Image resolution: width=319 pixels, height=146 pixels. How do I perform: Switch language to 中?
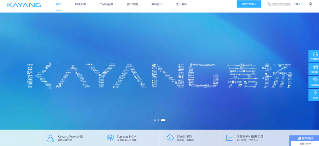[x=302, y=4]
